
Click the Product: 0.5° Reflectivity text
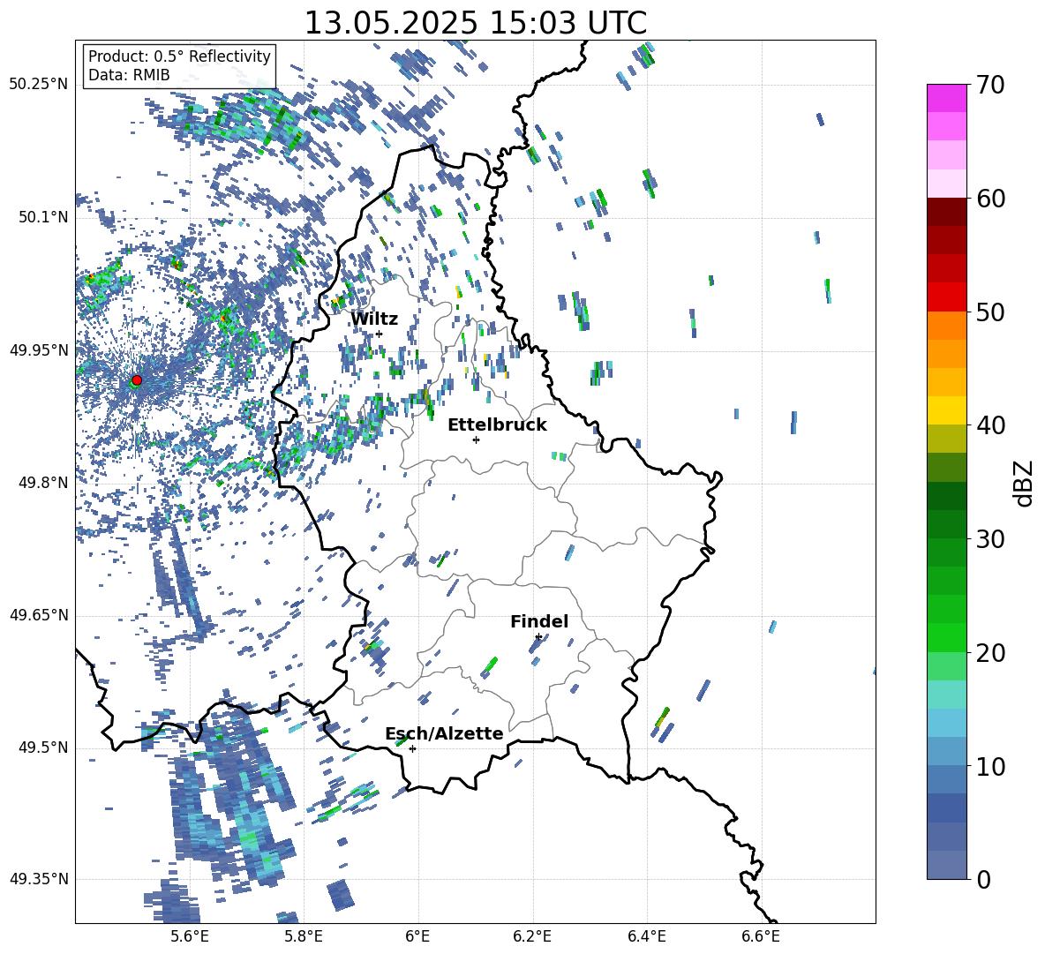coord(179,56)
